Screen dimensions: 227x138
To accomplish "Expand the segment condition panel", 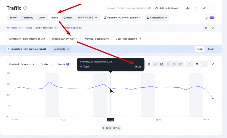I will [213, 28].
